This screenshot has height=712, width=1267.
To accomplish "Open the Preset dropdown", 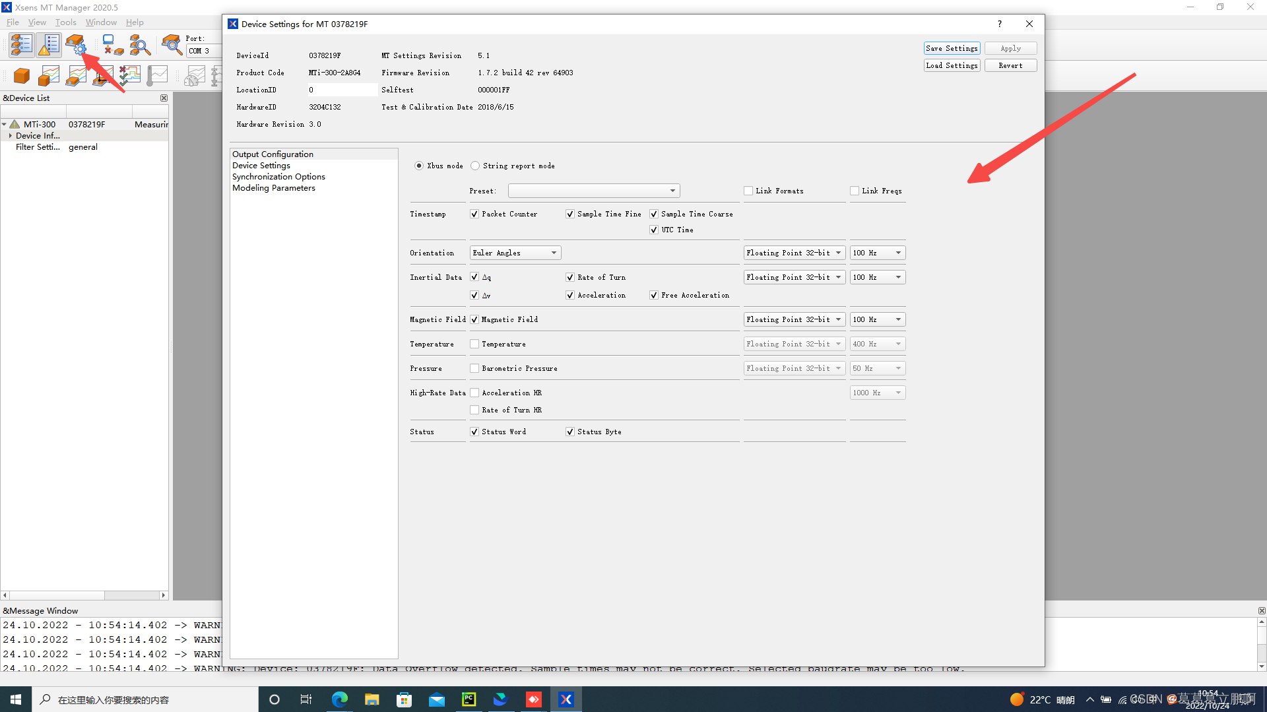I will click(594, 191).
